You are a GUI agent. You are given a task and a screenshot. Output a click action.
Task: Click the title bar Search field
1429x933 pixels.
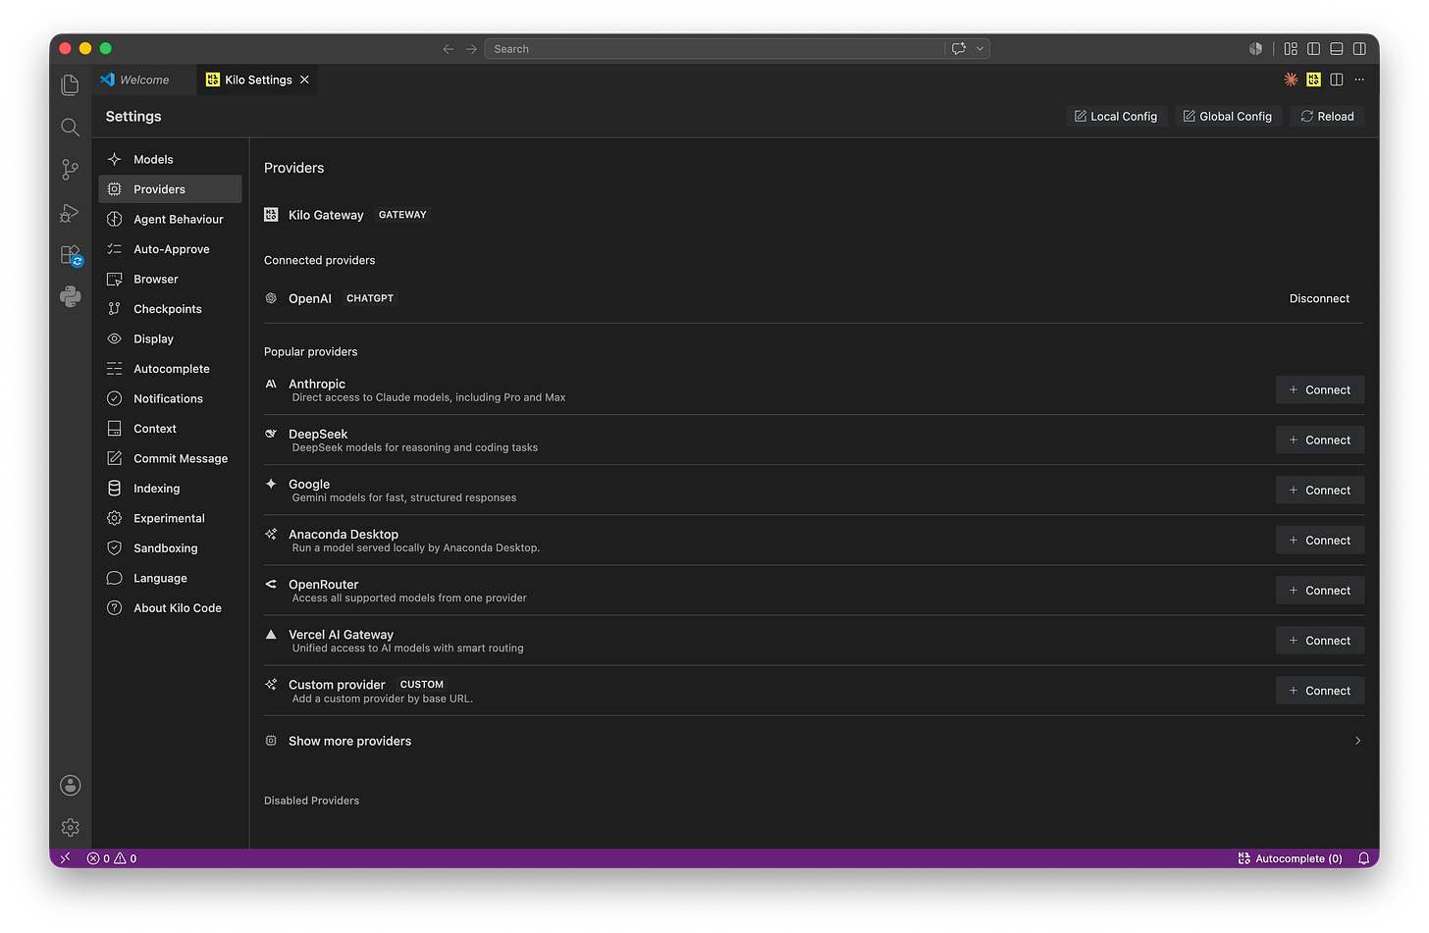(x=714, y=49)
